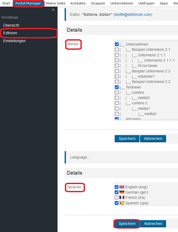
Task: Open the Unternehmen top menu
Action: pos(122,3)
